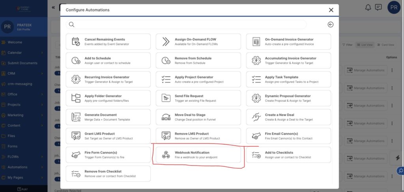Open the Filter option in background page
This screenshot has height=192, width=404.
click(x=347, y=45)
